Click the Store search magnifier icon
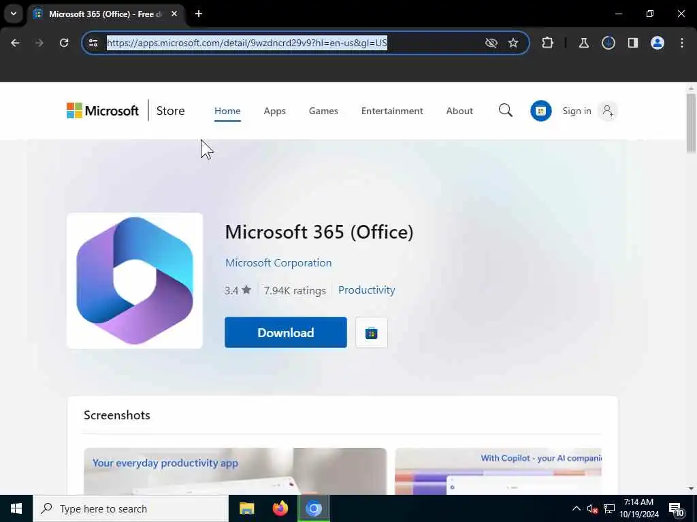Screen dimensions: 697x522 pyautogui.click(x=506, y=111)
